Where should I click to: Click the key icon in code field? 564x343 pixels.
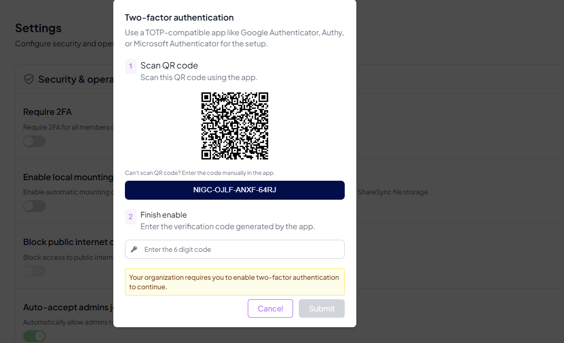click(x=134, y=249)
